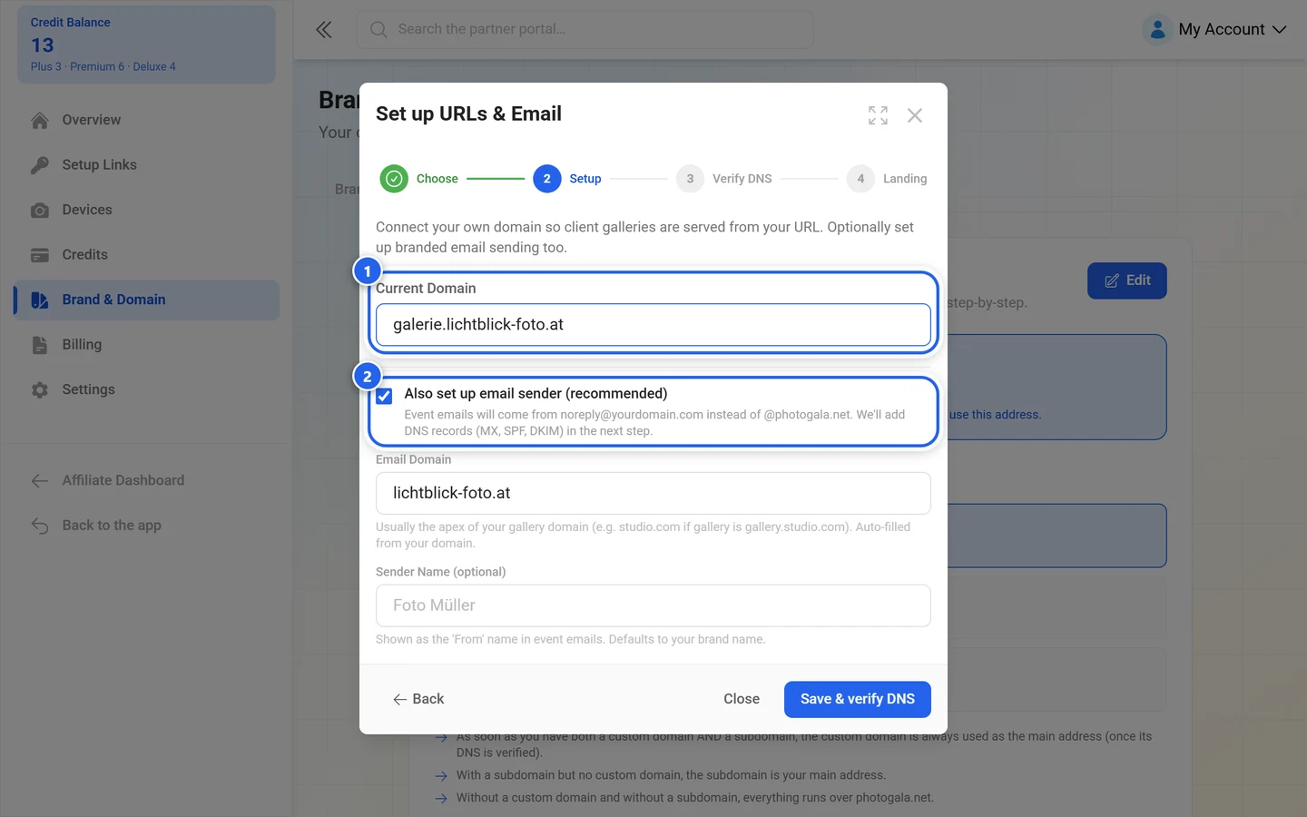Open the Affiliate Dashboard link
The width and height of the screenshot is (1307, 817).
(x=147, y=481)
